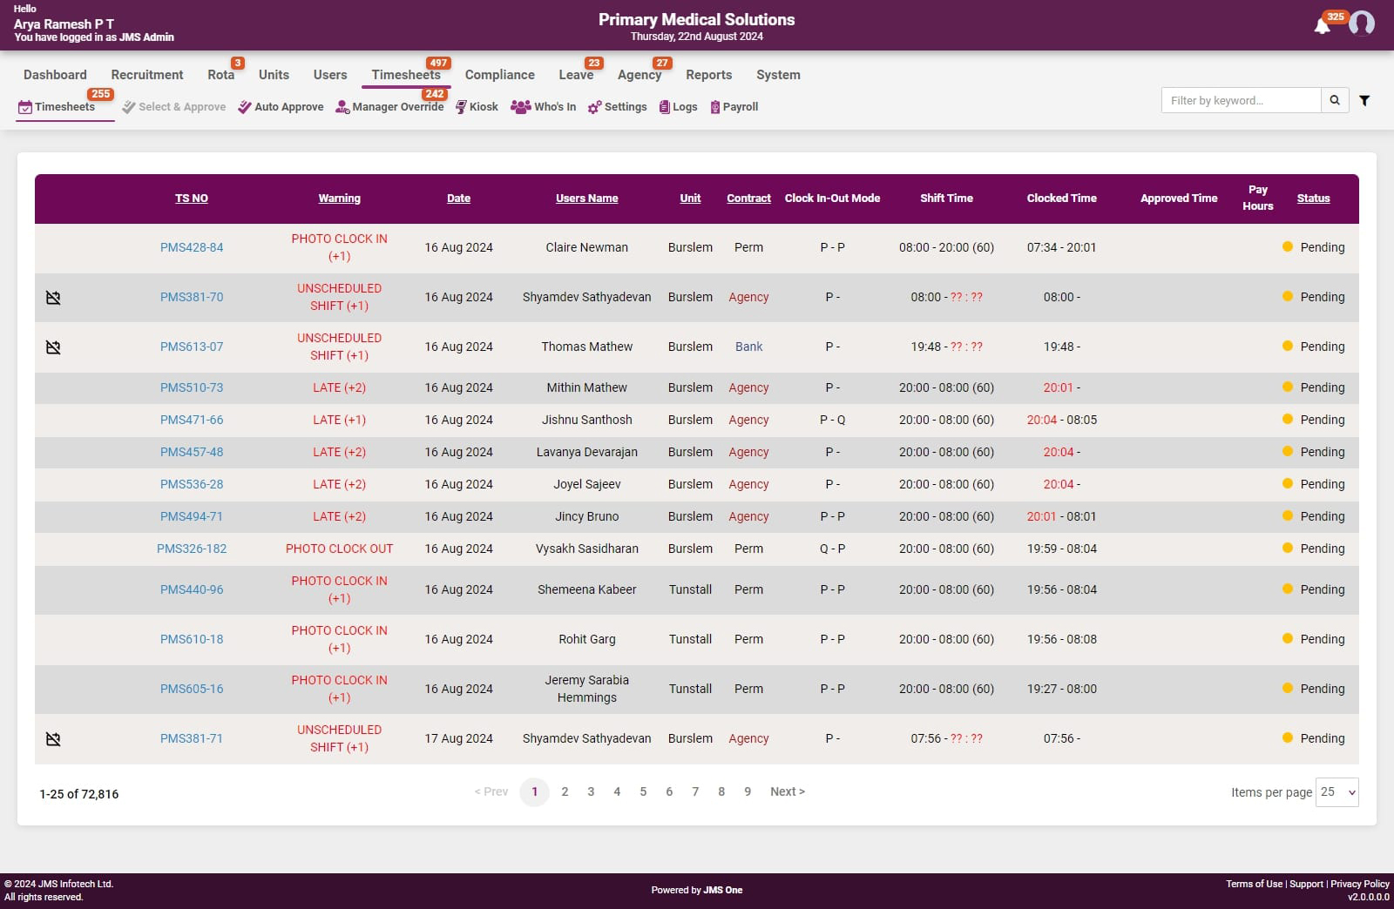This screenshot has width=1394, height=909.
Task: Open the Rota menu tab
Action: [x=220, y=75]
